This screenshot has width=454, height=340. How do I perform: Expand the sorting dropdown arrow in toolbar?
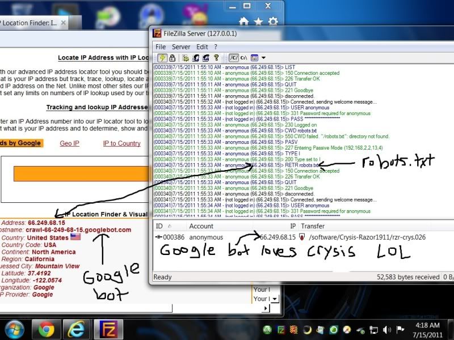(263, 58)
